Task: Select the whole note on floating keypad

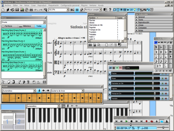Action: (166, 57)
